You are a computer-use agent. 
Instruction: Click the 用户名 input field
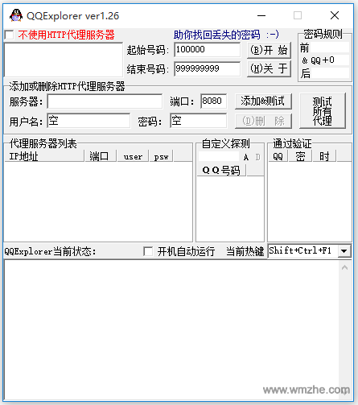pos(88,121)
